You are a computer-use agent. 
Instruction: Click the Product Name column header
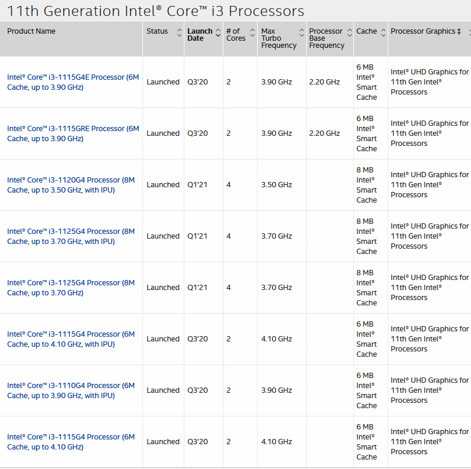(31, 31)
